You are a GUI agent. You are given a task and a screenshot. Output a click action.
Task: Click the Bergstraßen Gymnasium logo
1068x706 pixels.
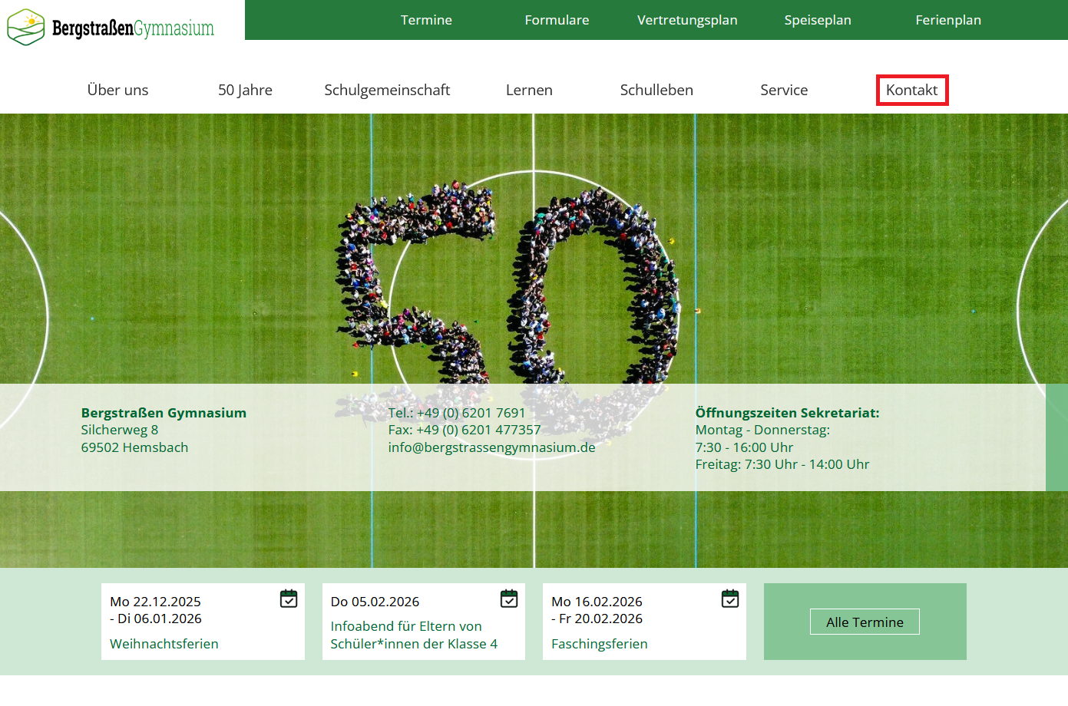(111, 27)
